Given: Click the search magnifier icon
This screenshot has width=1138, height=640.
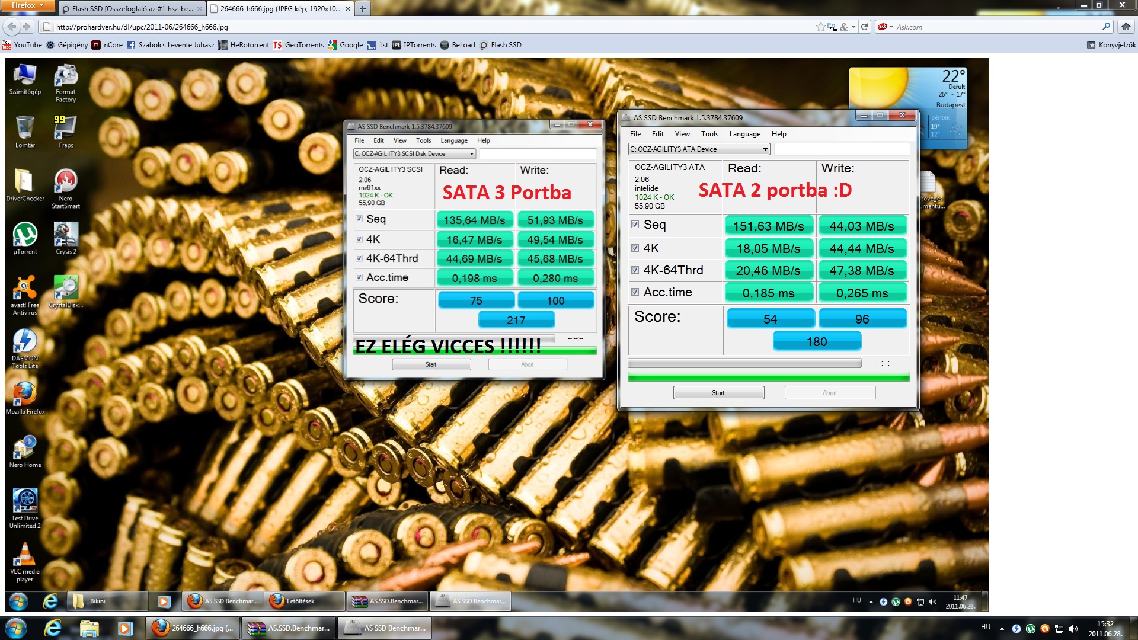Looking at the screenshot, I should 1106,27.
